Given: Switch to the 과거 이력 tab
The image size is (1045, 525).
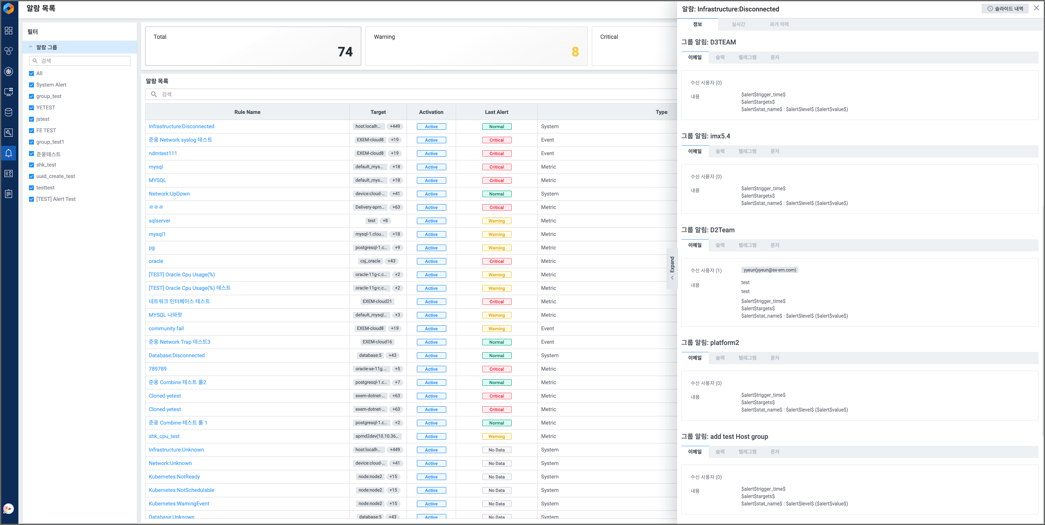Looking at the screenshot, I should (x=779, y=24).
